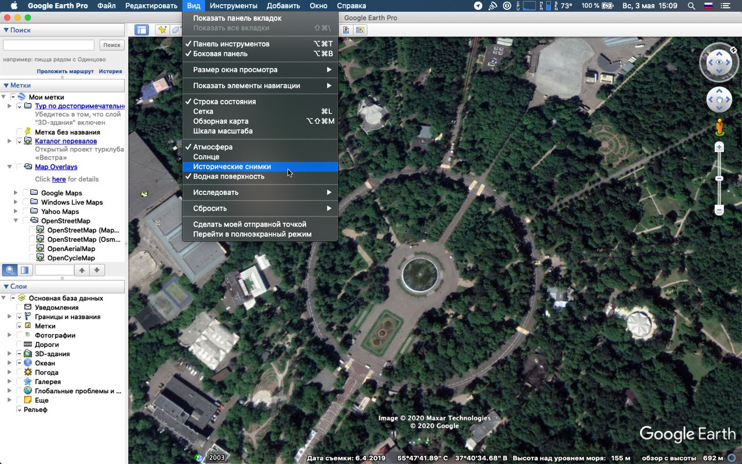Click the zoom slider track
This screenshot has height=464, width=742.
(719, 179)
